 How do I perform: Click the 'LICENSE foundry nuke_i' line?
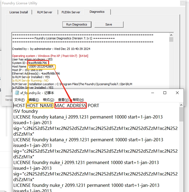[x=86, y=162]
